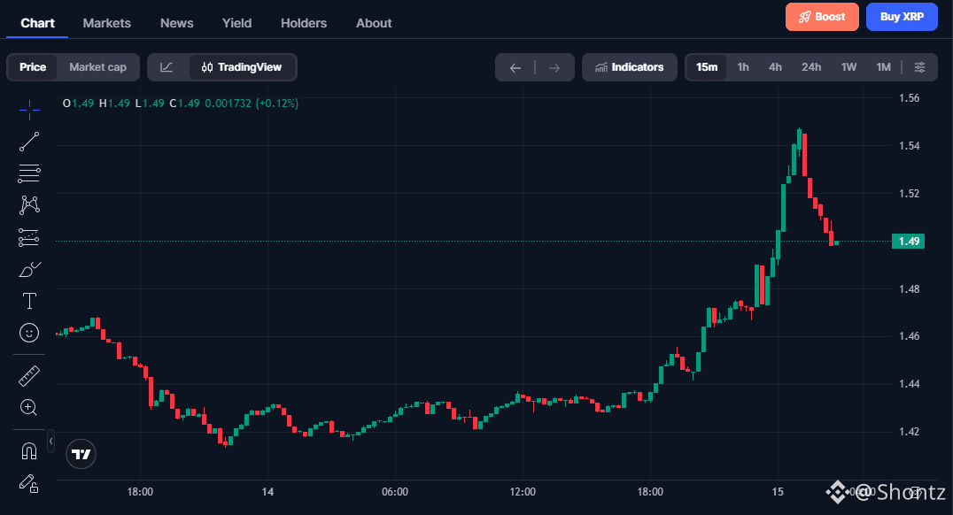Select the 1W timeframe

click(849, 67)
